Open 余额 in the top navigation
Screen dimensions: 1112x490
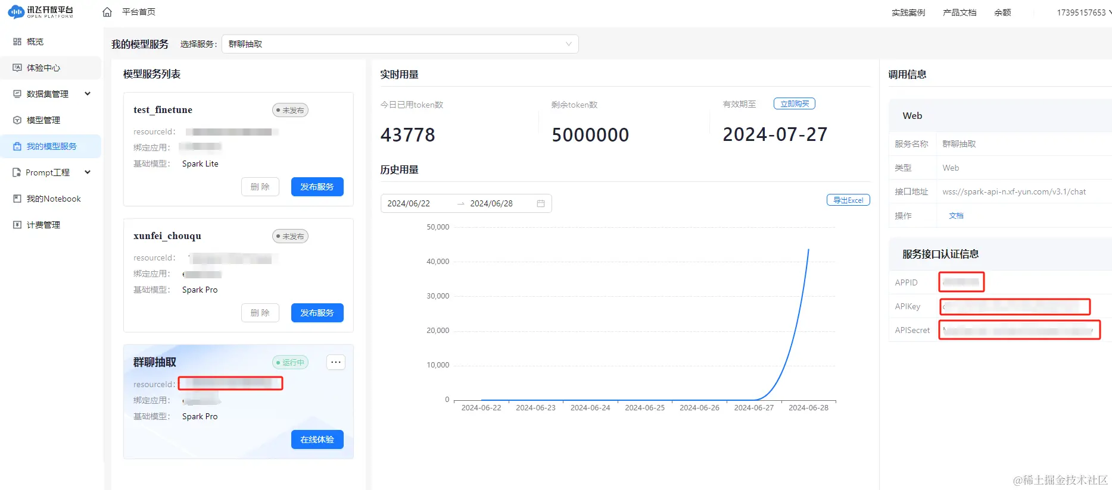(x=1002, y=12)
